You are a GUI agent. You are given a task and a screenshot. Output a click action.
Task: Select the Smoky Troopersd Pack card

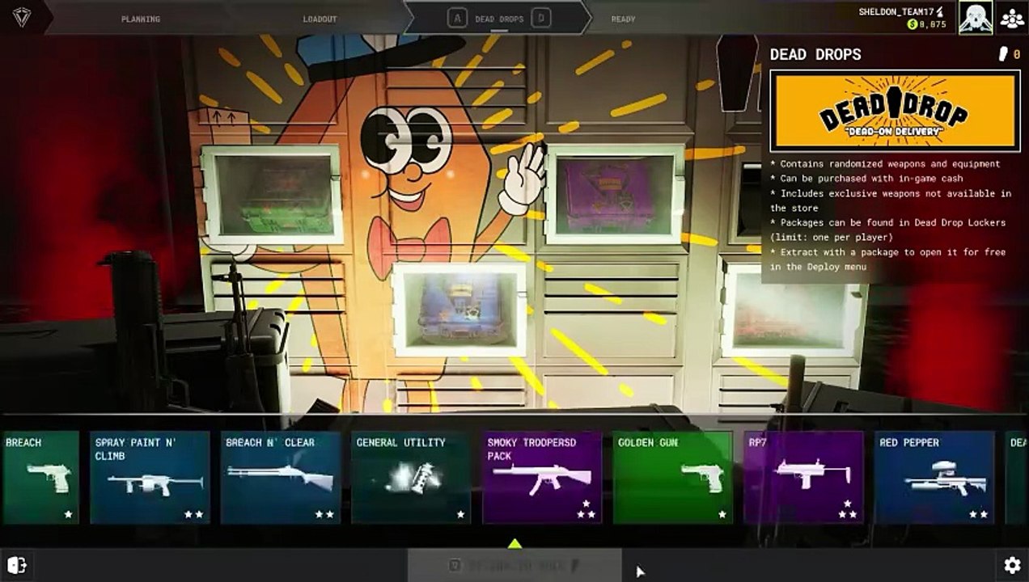click(x=542, y=477)
